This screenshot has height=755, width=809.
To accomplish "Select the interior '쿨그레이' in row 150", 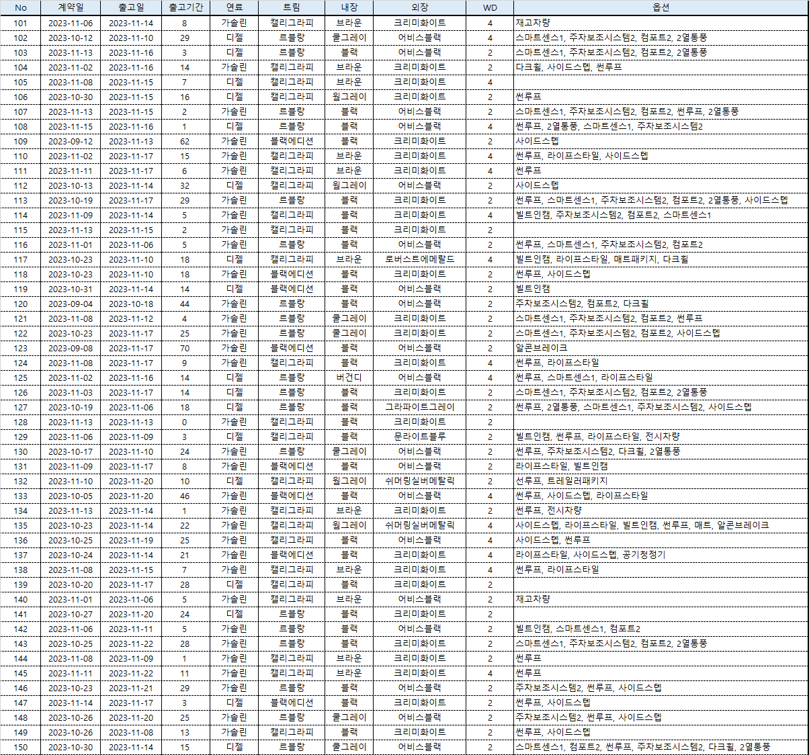I will [x=349, y=747].
